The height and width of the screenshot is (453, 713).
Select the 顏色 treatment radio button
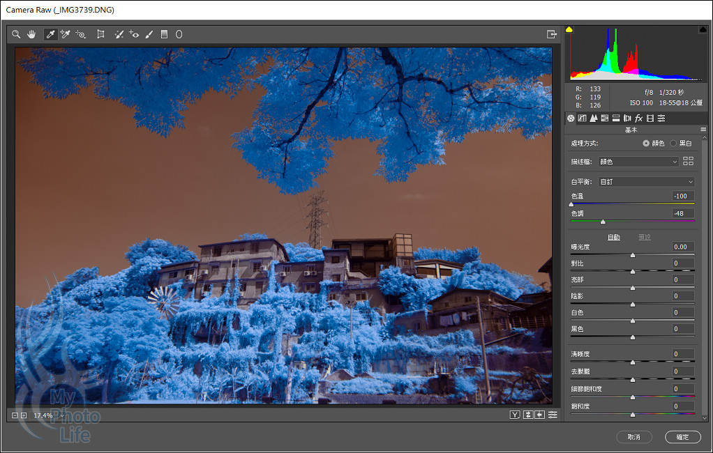[646, 143]
